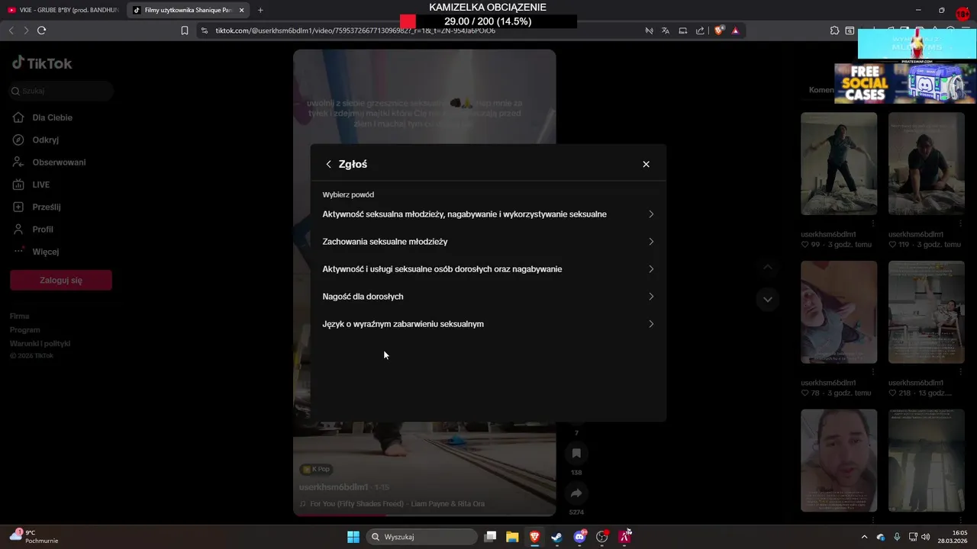977x549 pixels.
Task: Select reason 'Aktywność i usługi seksualne osób dorosłych'
Action: pos(488,269)
